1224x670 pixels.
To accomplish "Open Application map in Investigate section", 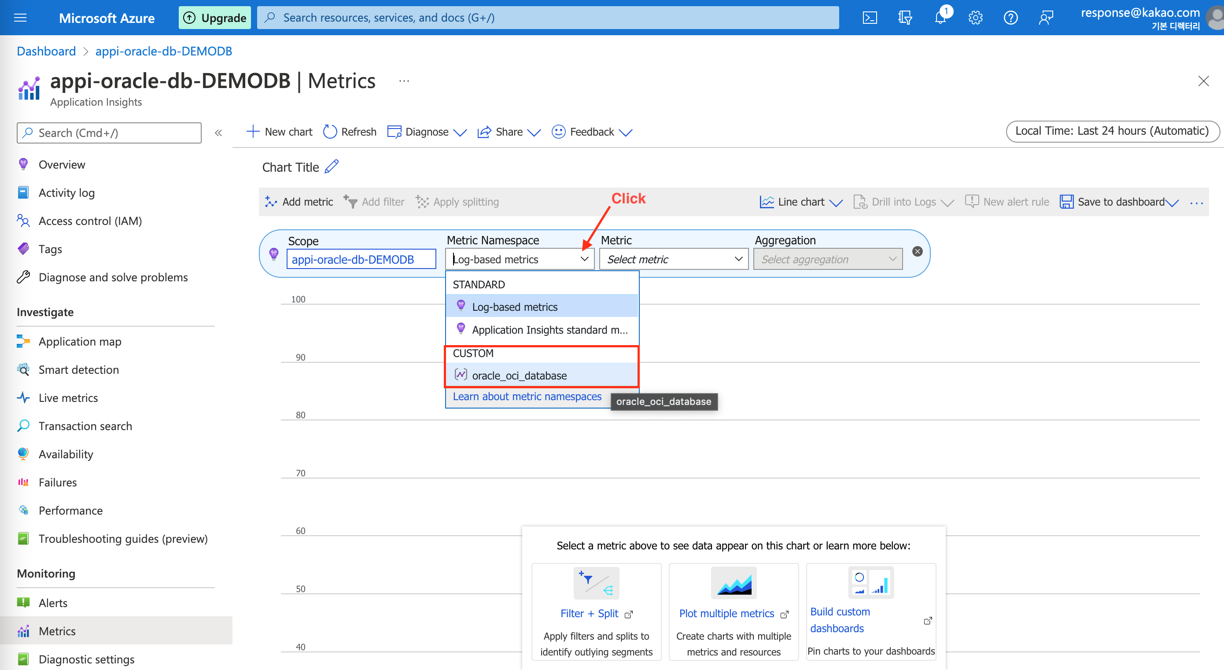I will 80,341.
